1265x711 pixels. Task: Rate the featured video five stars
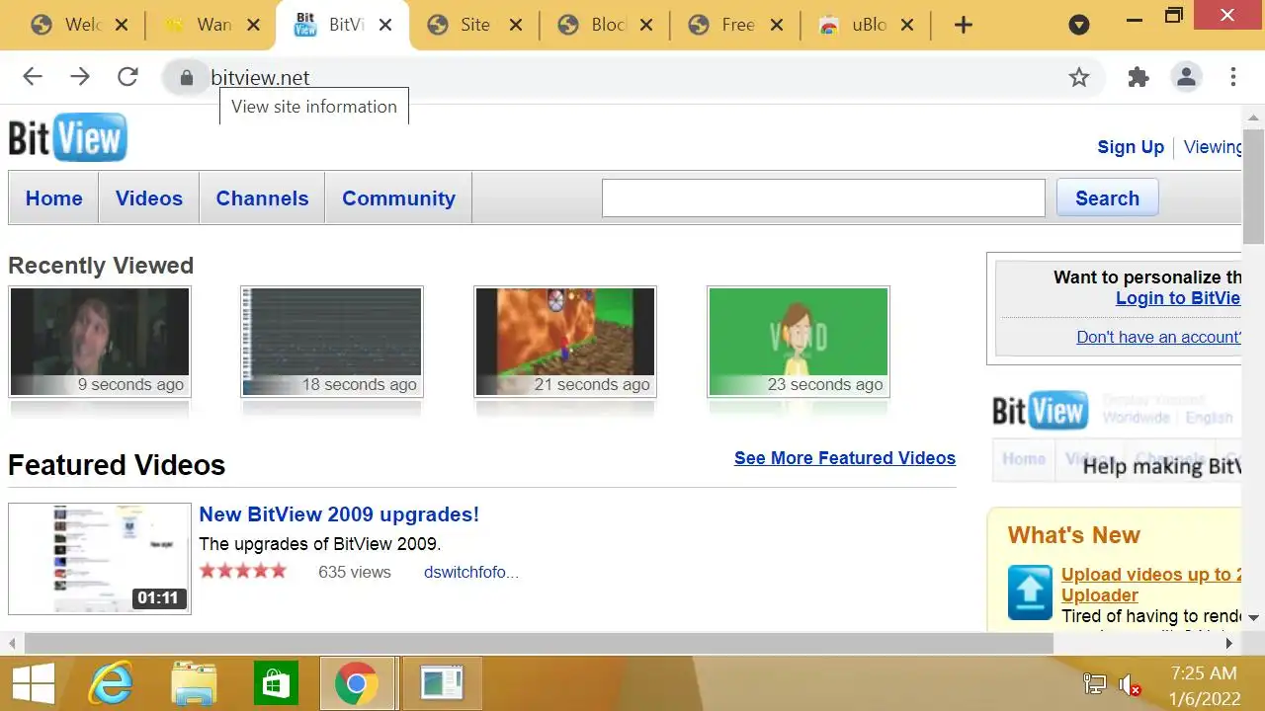tap(278, 571)
